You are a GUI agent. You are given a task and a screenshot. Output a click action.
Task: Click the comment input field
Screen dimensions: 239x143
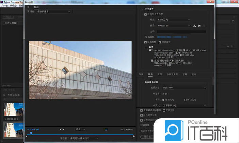coord(181,31)
